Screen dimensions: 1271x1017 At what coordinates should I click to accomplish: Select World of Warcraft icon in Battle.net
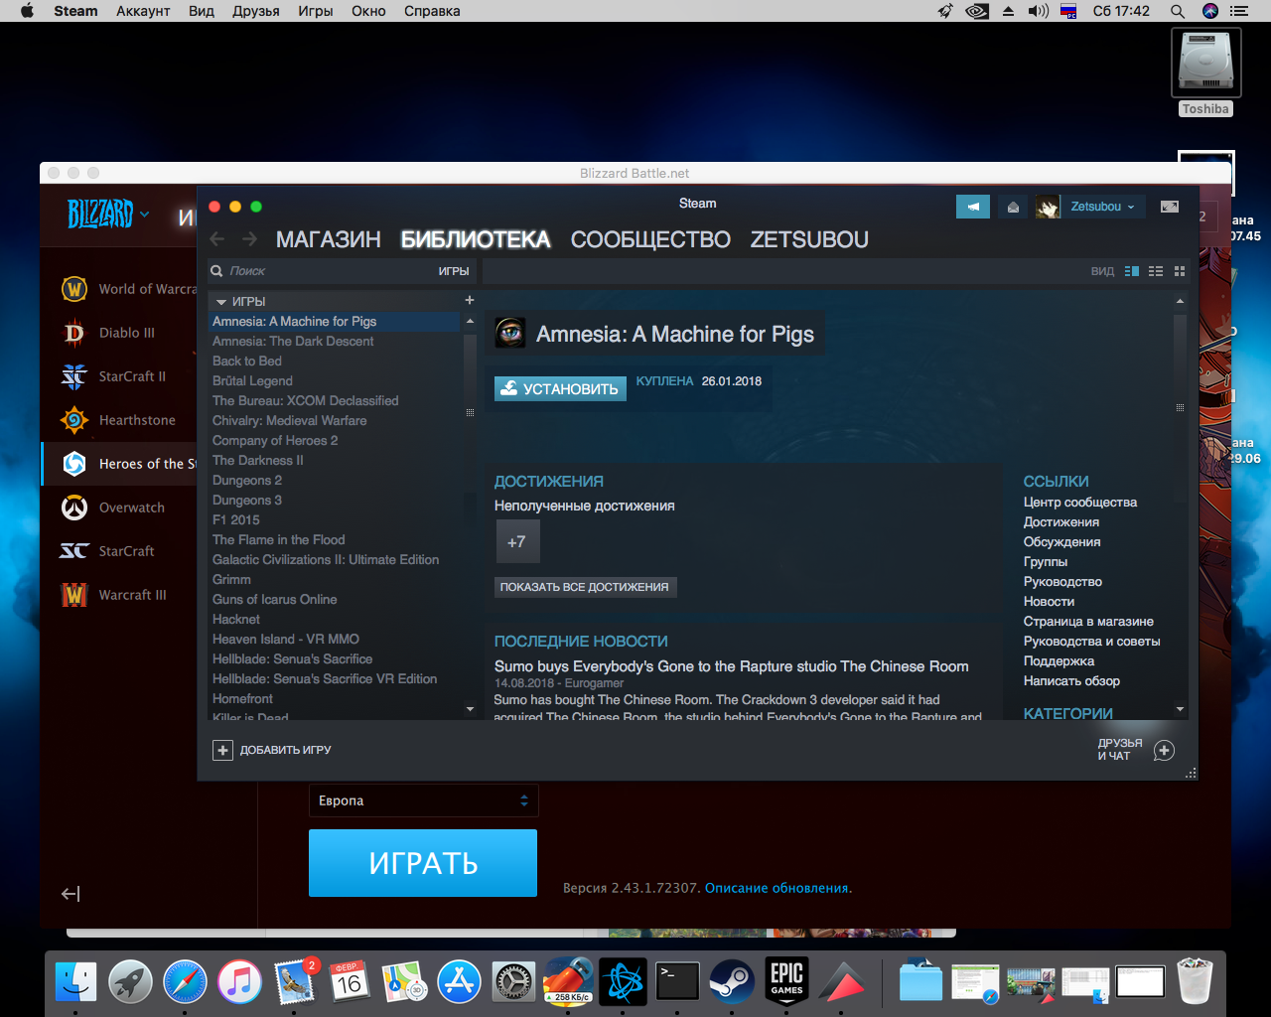(74, 289)
